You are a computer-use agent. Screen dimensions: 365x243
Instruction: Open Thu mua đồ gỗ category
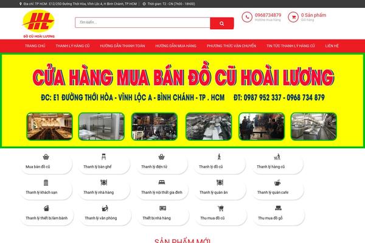270,218
